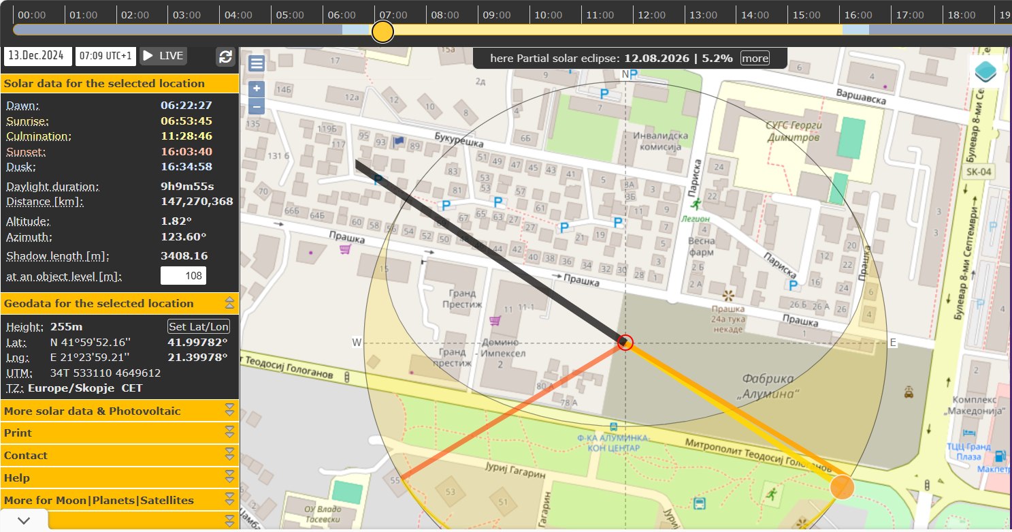The width and height of the screenshot is (1012, 532).
Task: Click the 'Sunset:' label
Action: pyautogui.click(x=26, y=151)
